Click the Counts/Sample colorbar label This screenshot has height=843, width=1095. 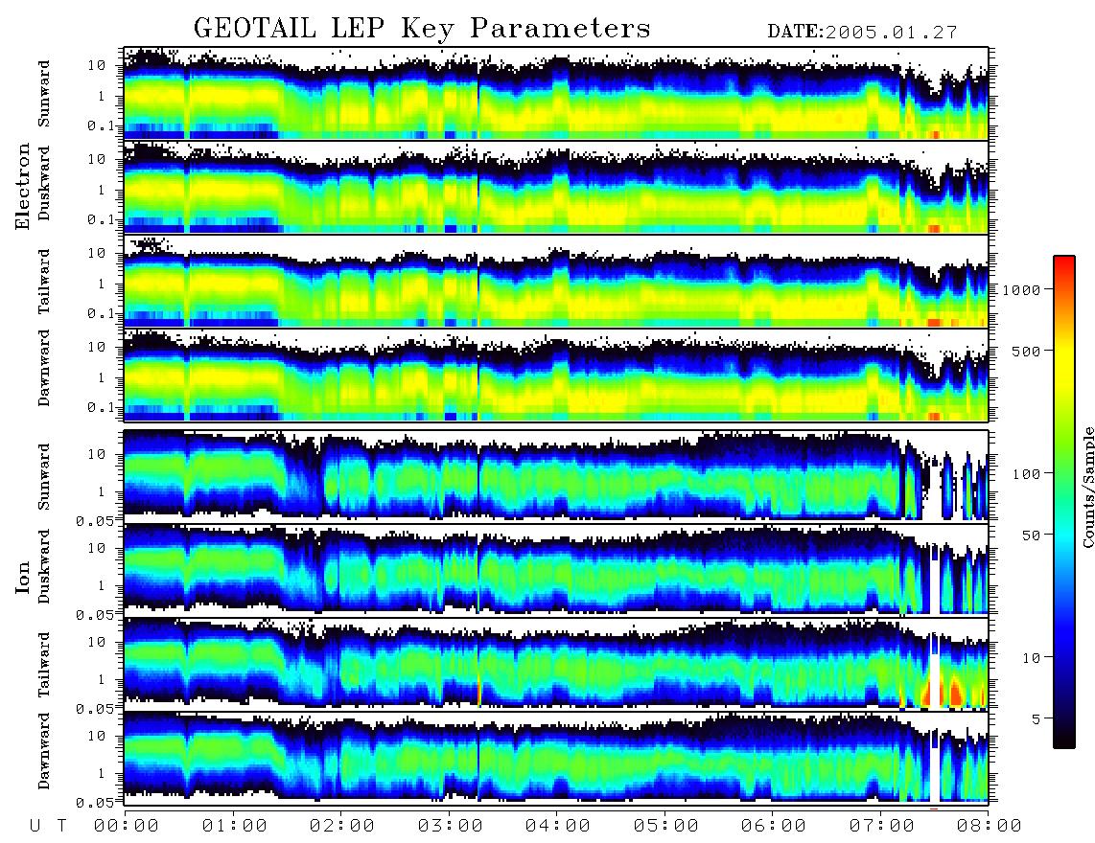(x=1088, y=488)
